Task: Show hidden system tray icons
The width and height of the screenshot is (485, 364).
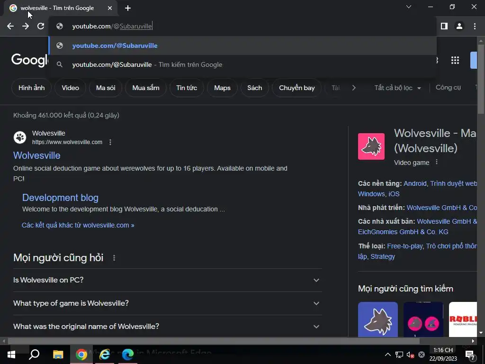Action: coord(387,355)
